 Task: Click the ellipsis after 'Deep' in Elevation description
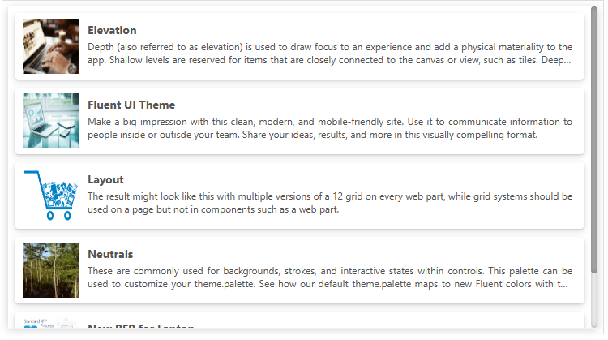pyautogui.click(x=567, y=61)
